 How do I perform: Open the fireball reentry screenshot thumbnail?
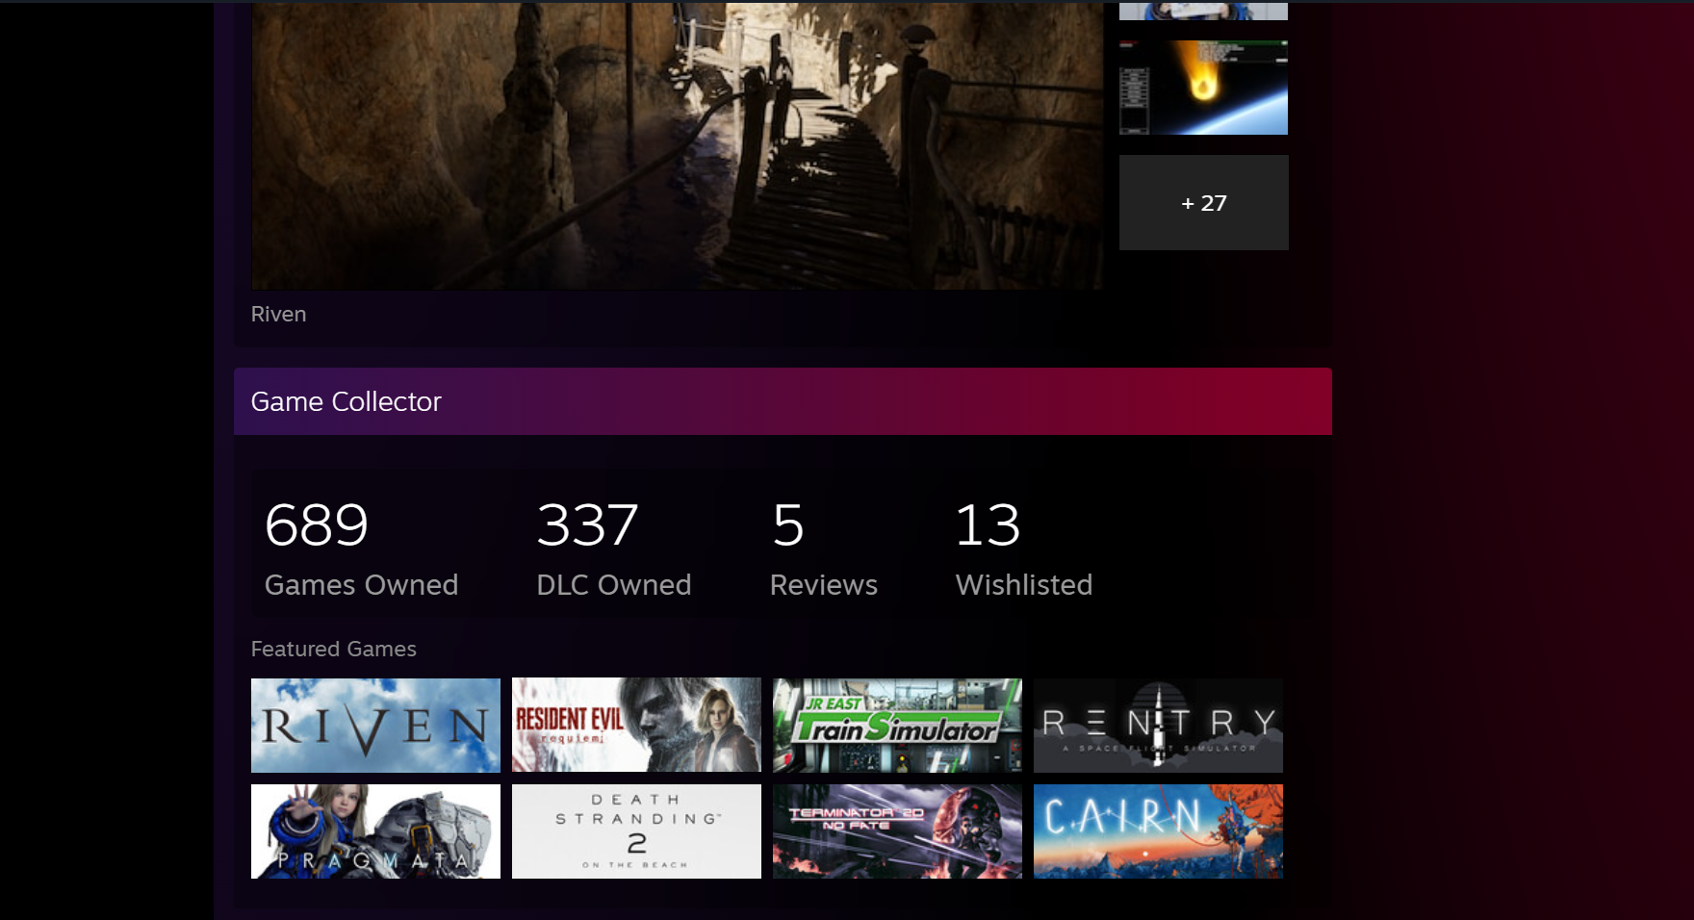point(1203,88)
